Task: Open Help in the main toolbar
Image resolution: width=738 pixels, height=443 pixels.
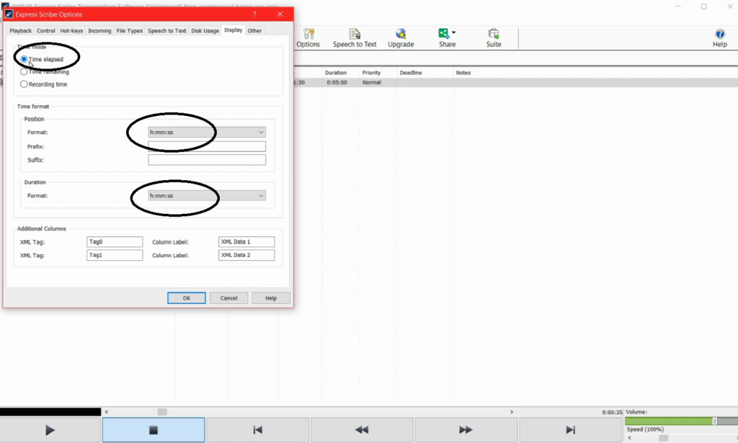Action: [x=720, y=38]
